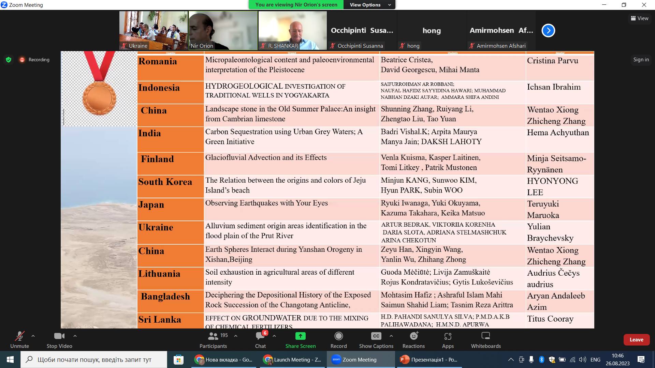Click the green Share Screen button
This screenshot has height=368, width=655.
pos(301,340)
